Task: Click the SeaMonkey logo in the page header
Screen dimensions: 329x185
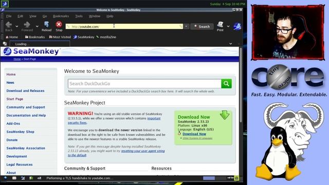Action: 31,51
